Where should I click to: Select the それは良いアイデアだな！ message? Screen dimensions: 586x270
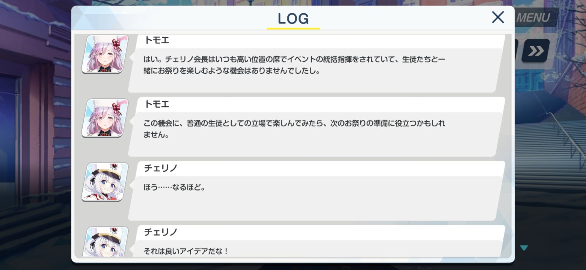(x=186, y=251)
